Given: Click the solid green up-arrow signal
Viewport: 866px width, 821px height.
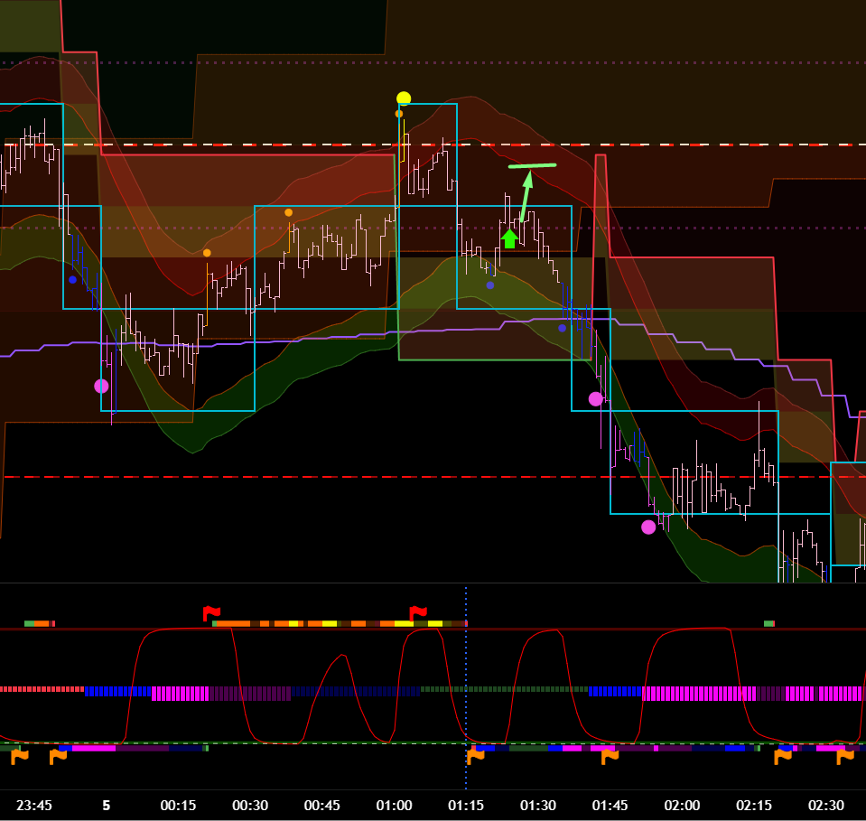Looking at the screenshot, I should (x=509, y=238).
